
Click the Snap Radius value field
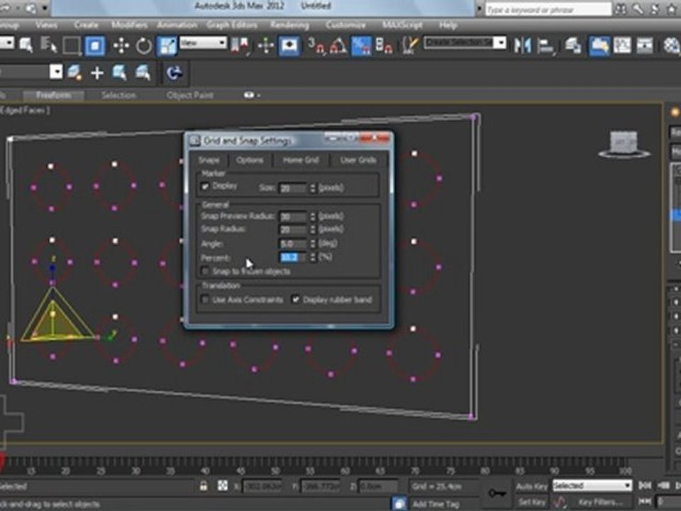tap(293, 229)
